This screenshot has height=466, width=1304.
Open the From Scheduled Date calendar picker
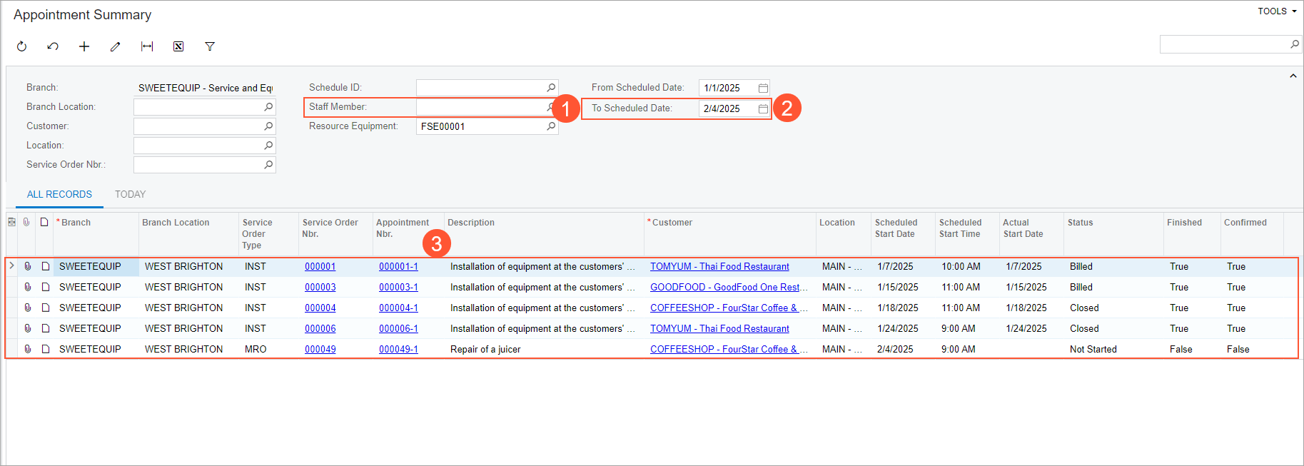(x=763, y=88)
